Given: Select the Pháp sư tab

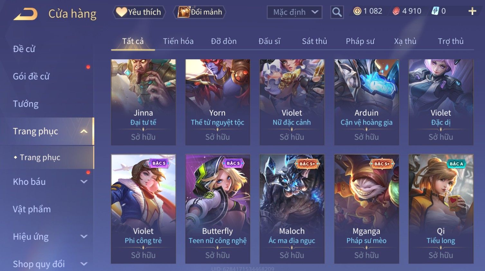Looking at the screenshot, I should (x=360, y=41).
